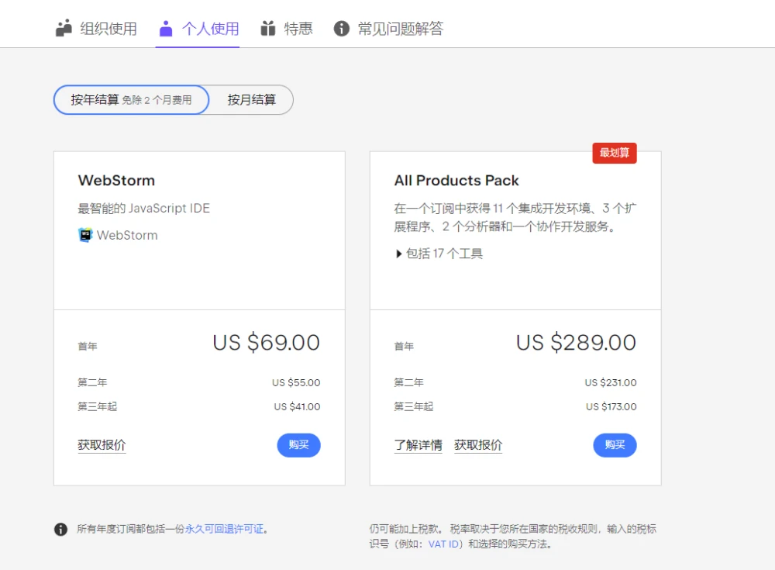Expand 包括 17 个工具 list

(x=439, y=254)
